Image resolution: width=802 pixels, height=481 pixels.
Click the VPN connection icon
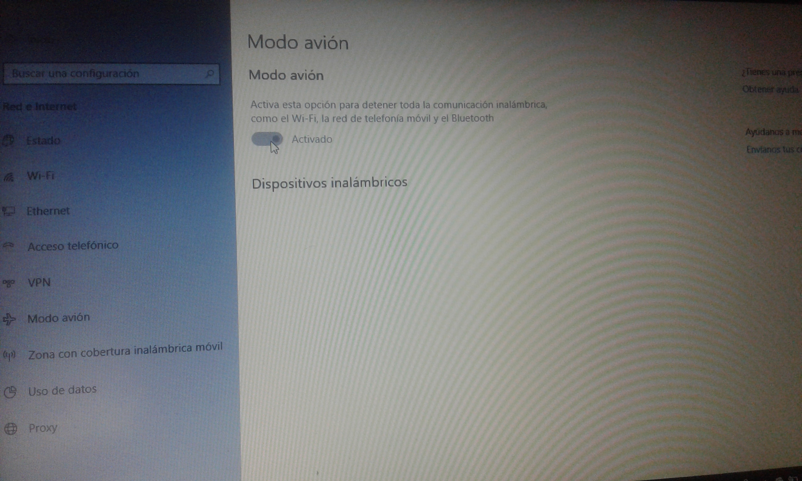pyautogui.click(x=9, y=283)
